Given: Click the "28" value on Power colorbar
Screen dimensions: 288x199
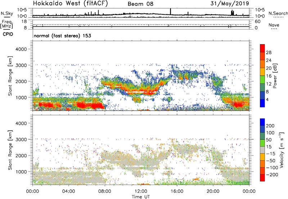Looking at the screenshot, I should tap(269, 52).
